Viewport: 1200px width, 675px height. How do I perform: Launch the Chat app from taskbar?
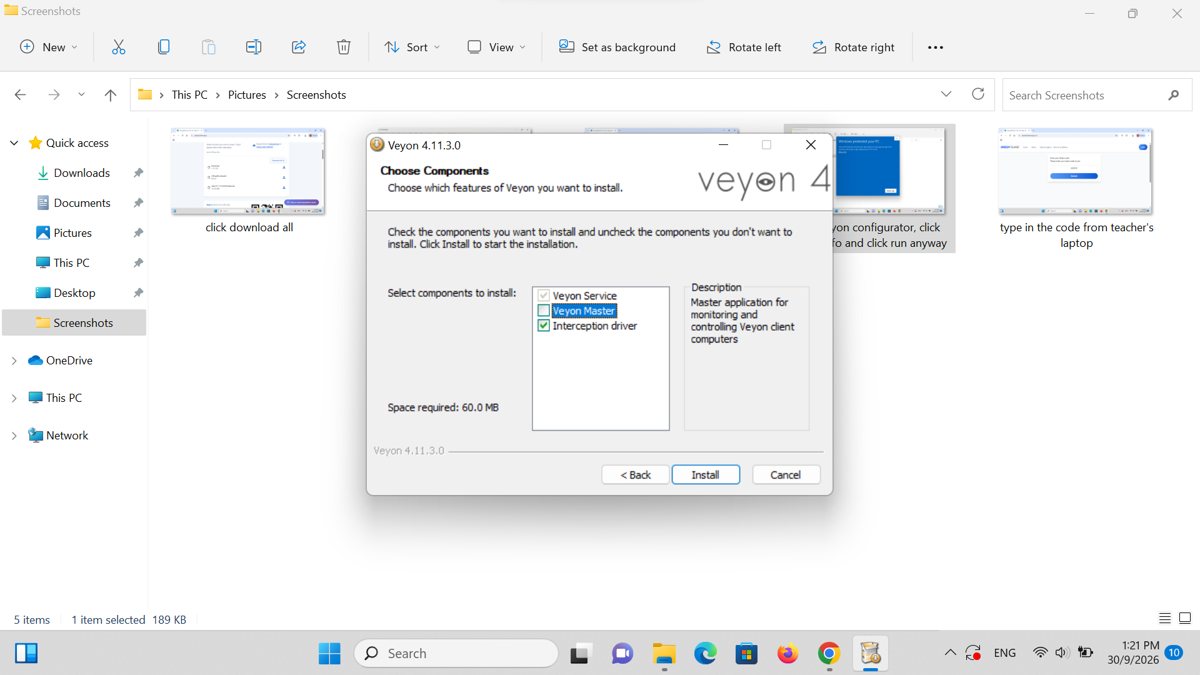click(x=622, y=654)
